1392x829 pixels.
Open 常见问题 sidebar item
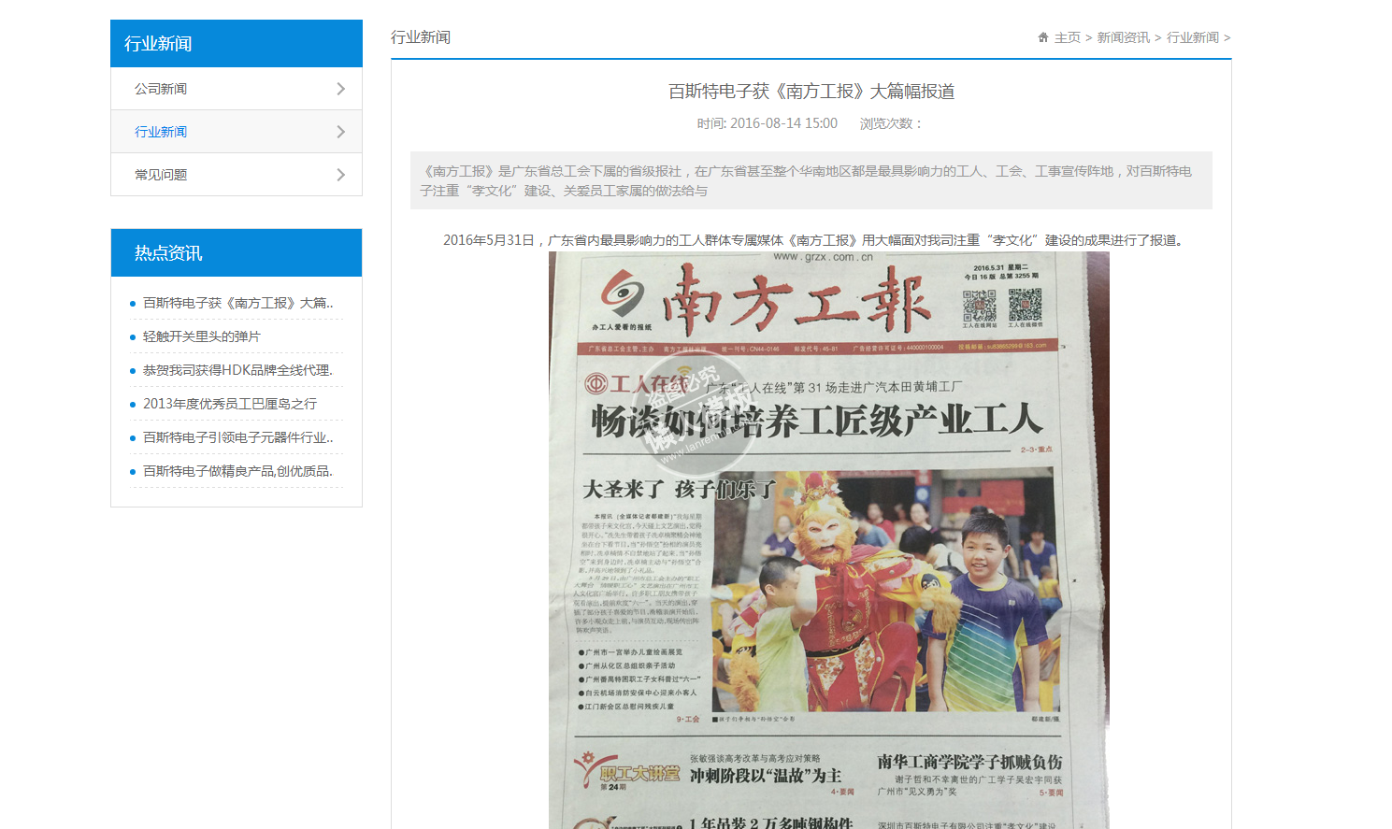161,175
